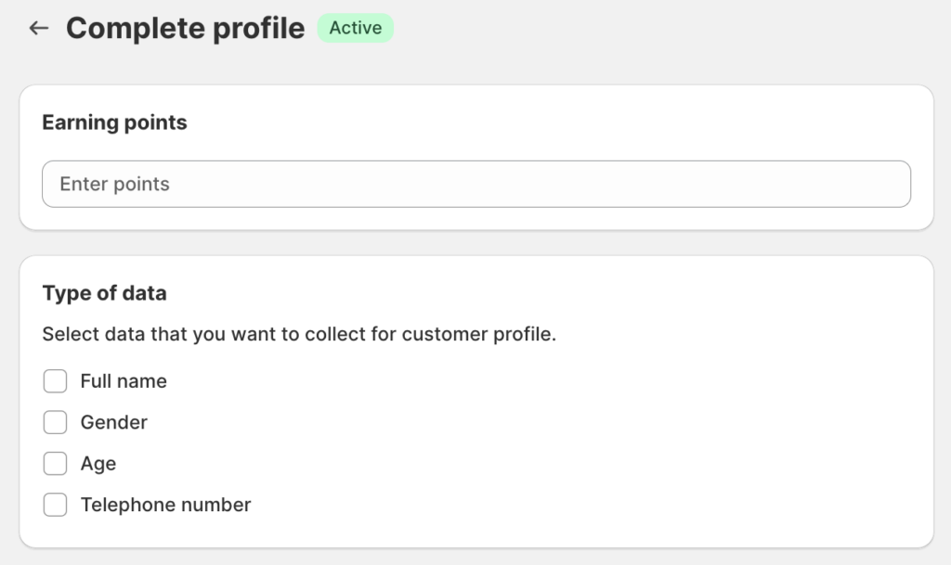Click the Type of data heading

(x=104, y=294)
